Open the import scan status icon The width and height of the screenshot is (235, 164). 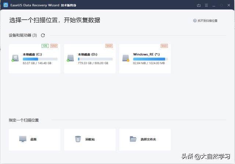coord(199,5)
